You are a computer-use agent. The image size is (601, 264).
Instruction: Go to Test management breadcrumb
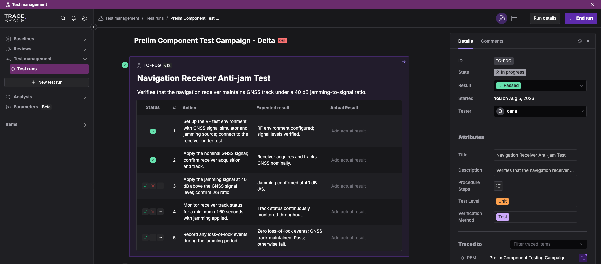[122, 18]
